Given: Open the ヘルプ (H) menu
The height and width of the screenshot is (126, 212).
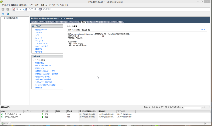Looking at the screenshot, I should pos(64,5).
